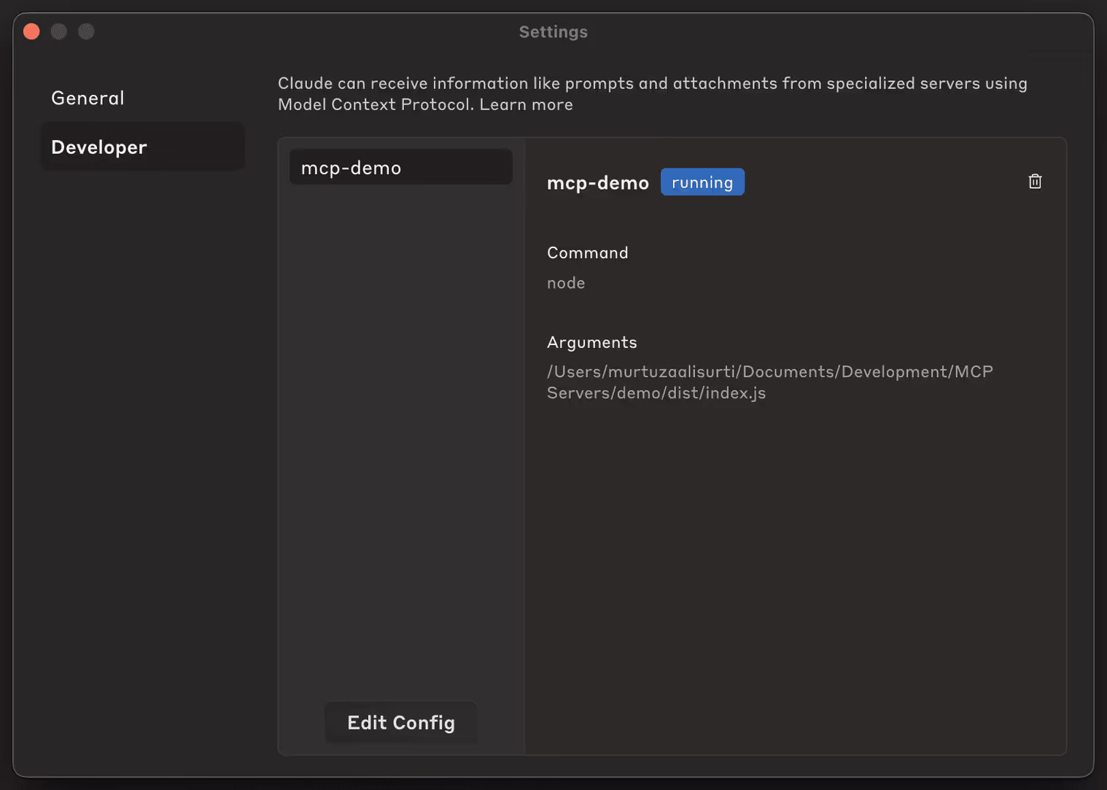Click the minimize circle in title bar
The width and height of the screenshot is (1107, 790).
pyautogui.click(x=58, y=31)
